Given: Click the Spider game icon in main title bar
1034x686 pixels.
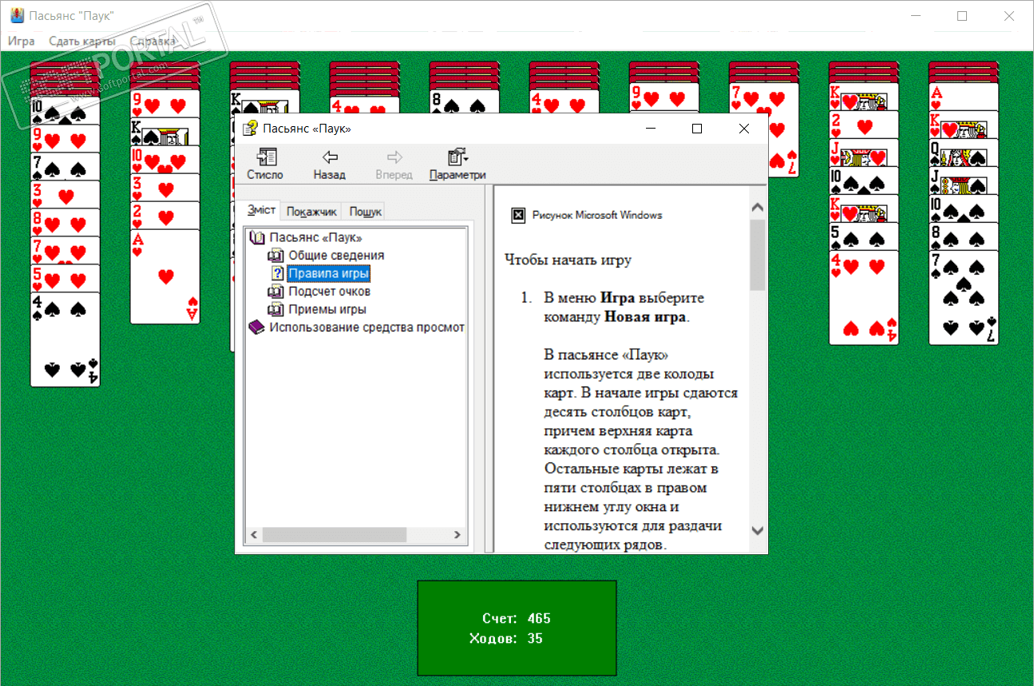Looking at the screenshot, I should 16,16.
